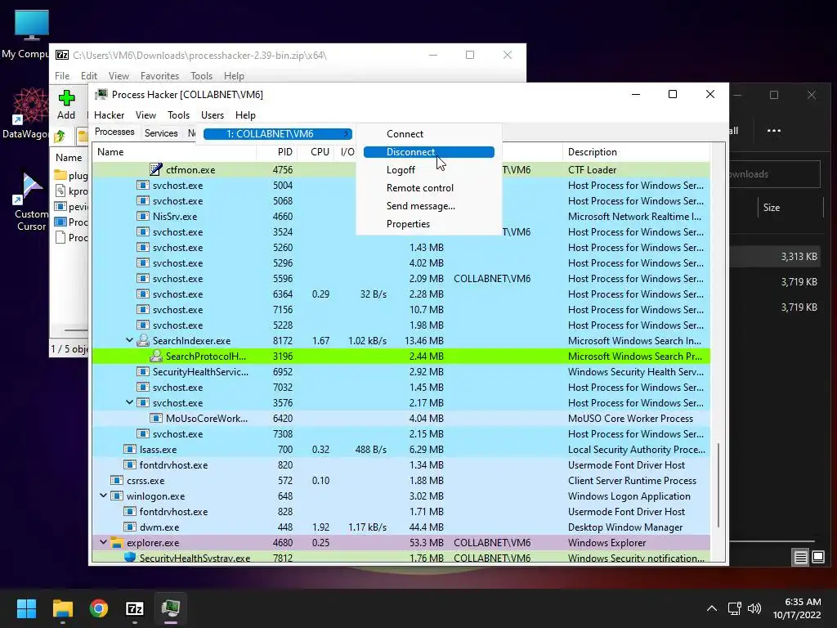The height and width of the screenshot is (628, 837).
Task: Click the explorer.exe folder icon
Action: pyautogui.click(x=117, y=543)
